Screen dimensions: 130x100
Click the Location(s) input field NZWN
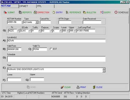tap(56, 41)
